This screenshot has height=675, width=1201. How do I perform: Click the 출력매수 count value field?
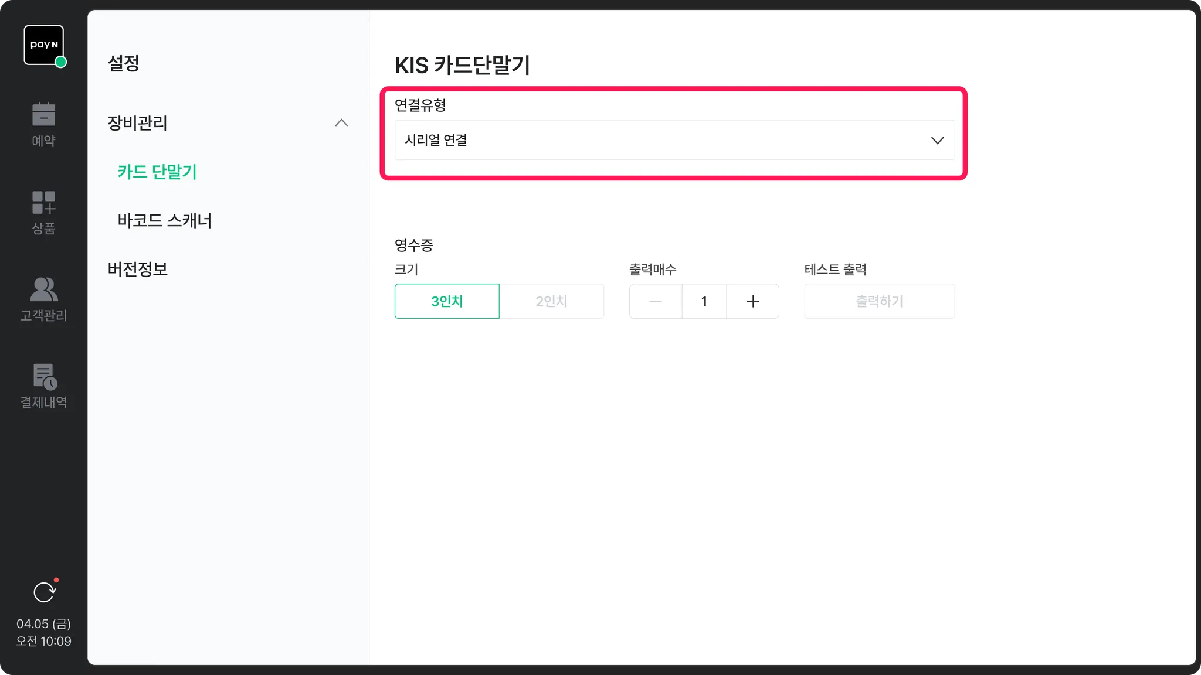pos(704,301)
